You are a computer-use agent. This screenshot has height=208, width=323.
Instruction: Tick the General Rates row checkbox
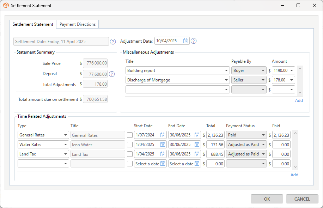pos(130,135)
